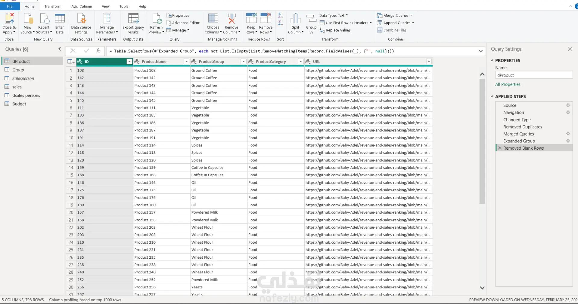Click the Remove Columns icon

(232, 18)
